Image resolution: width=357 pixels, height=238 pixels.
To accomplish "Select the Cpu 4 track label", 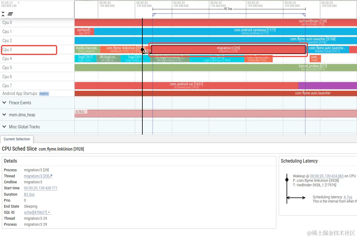I will tap(7, 58).
